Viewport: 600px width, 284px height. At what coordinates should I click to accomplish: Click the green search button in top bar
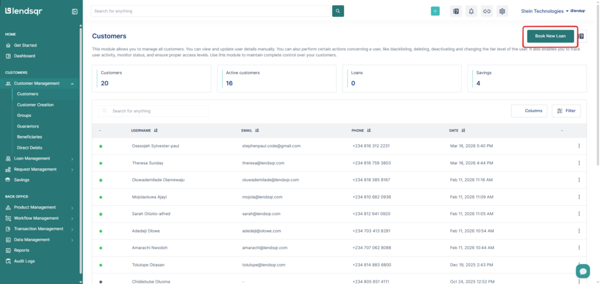(x=338, y=11)
